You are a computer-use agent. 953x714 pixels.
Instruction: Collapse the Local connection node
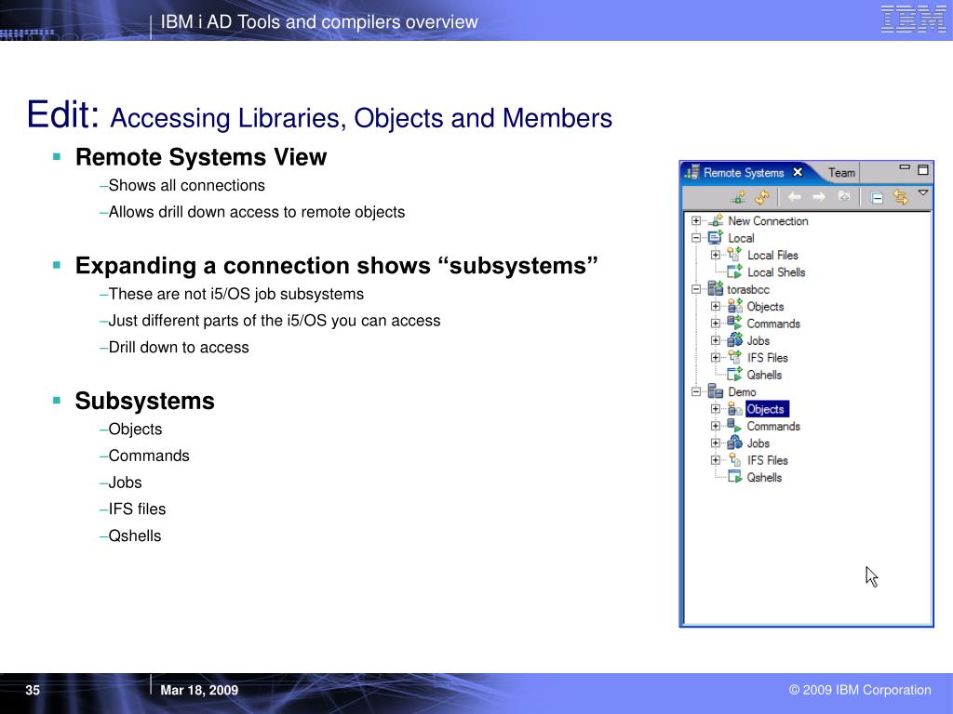pos(696,238)
